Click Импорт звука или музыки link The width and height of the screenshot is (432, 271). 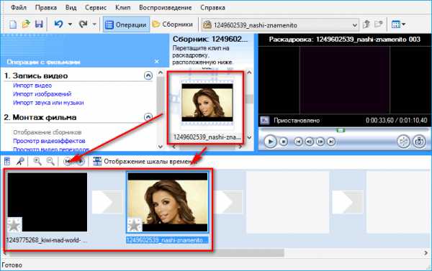click(x=48, y=103)
